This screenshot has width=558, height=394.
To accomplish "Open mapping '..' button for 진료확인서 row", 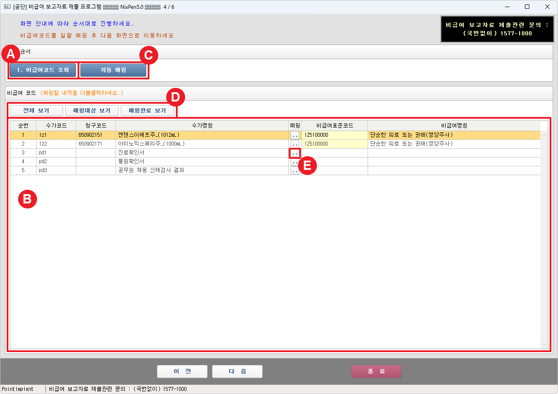I will [x=295, y=153].
